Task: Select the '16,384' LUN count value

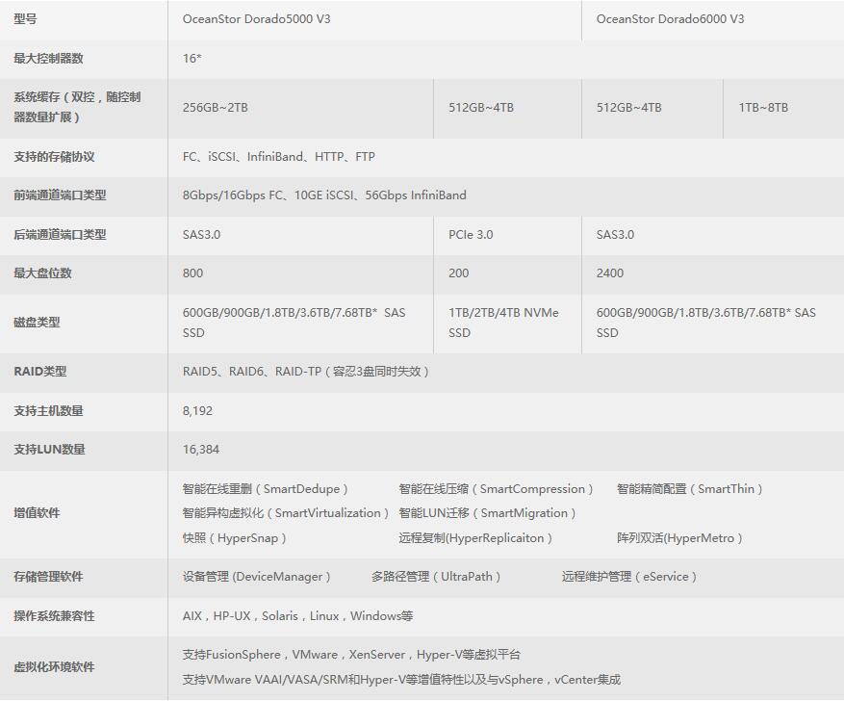Action: pyautogui.click(x=201, y=449)
